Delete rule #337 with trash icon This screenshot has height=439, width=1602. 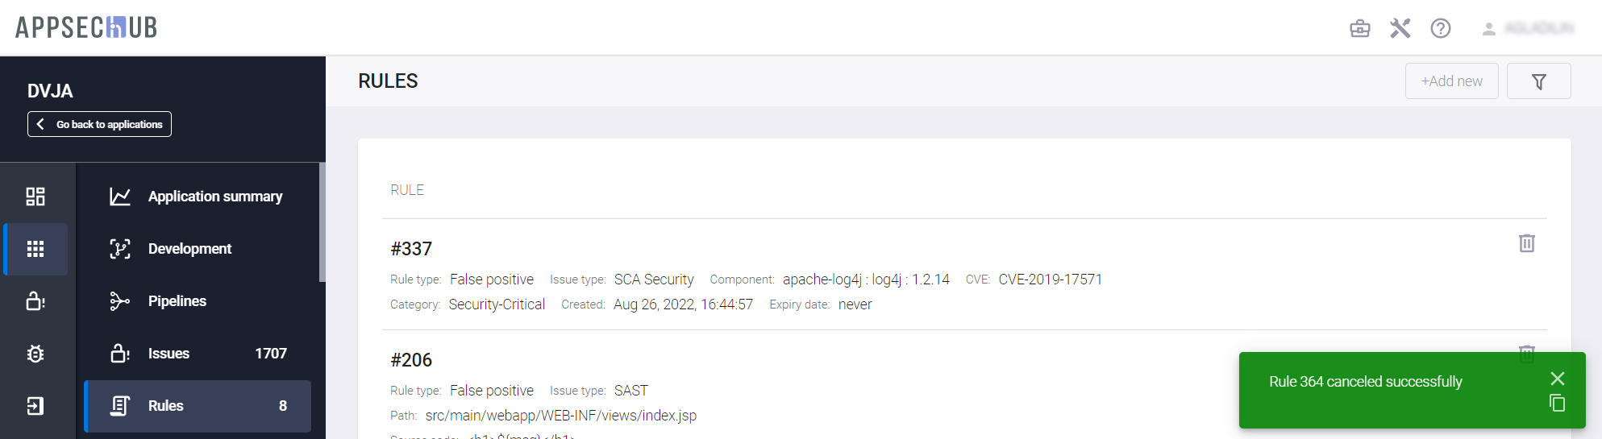pos(1526,243)
